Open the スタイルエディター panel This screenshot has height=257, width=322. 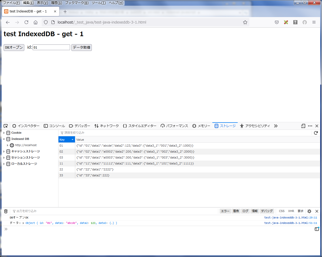pyautogui.click(x=140, y=126)
